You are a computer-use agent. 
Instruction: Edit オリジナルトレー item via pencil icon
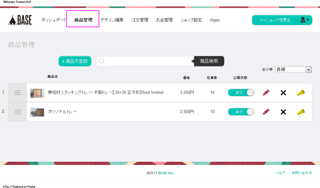pyautogui.click(x=266, y=112)
